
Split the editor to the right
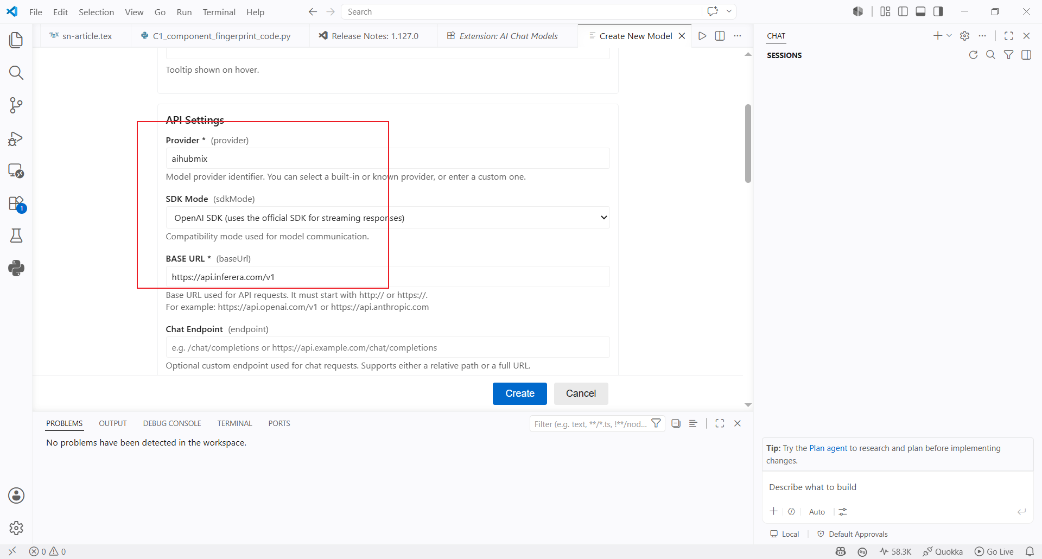[x=720, y=36]
